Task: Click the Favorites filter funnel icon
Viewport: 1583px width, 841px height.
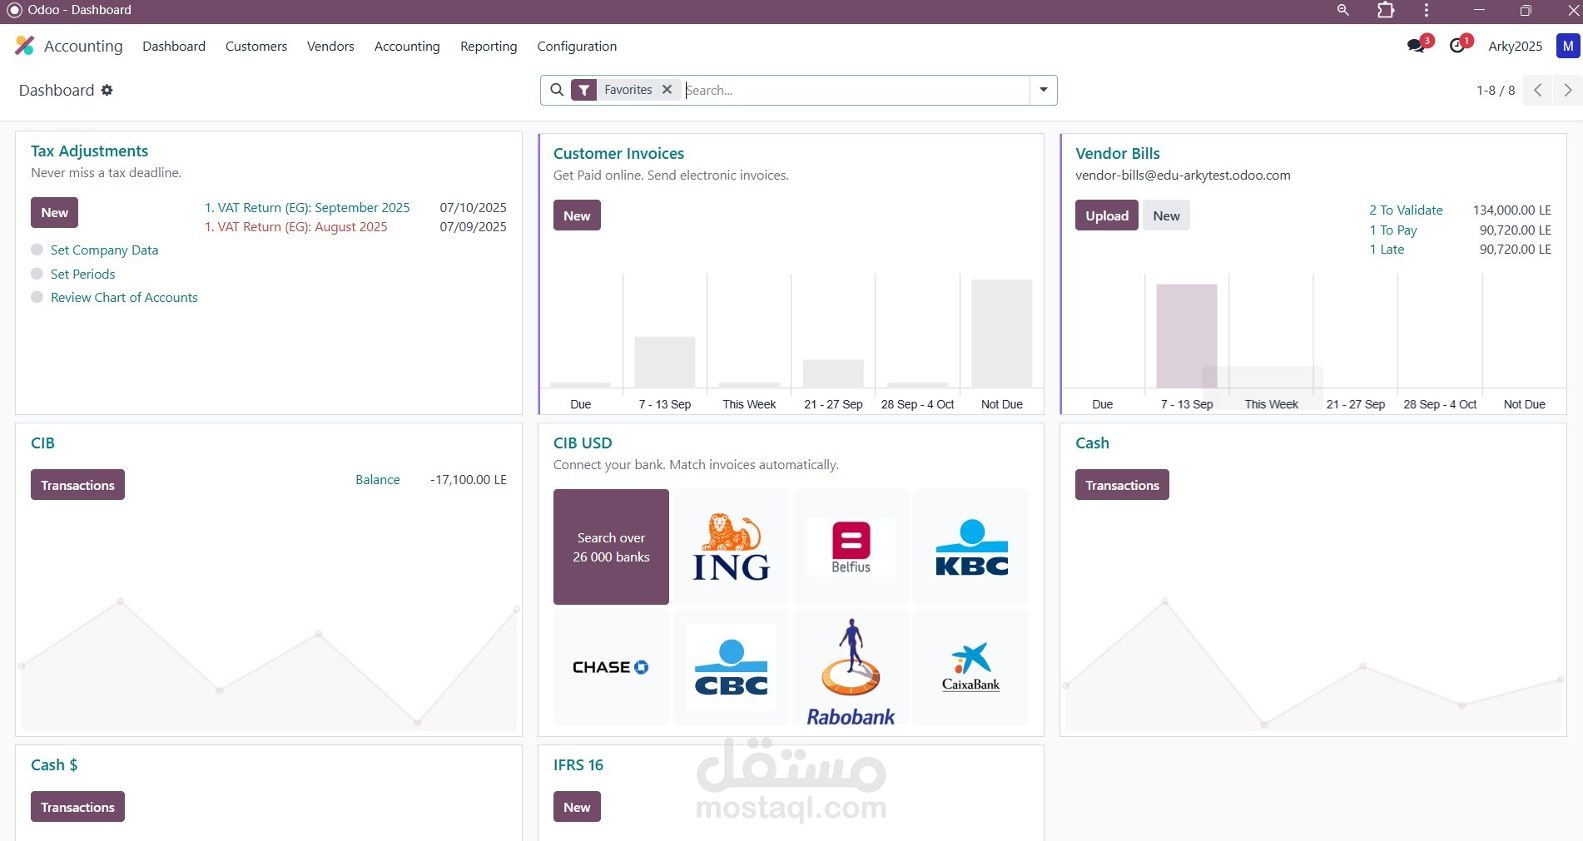Action: pyautogui.click(x=584, y=90)
